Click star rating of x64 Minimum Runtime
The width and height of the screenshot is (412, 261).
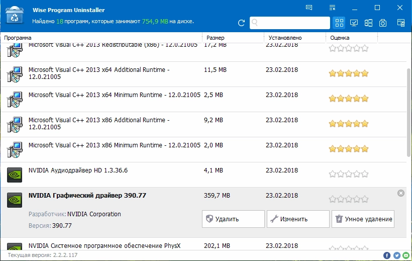[x=348, y=99]
